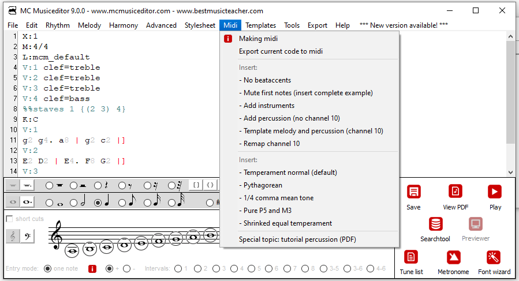
Task: Select 'one note' entry mode radio
Action: point(48,268)
